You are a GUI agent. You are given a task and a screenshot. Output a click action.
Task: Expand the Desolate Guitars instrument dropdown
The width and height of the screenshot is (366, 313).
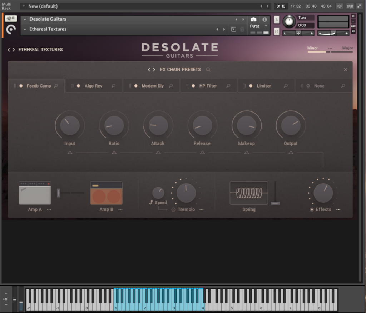(25, 19)
